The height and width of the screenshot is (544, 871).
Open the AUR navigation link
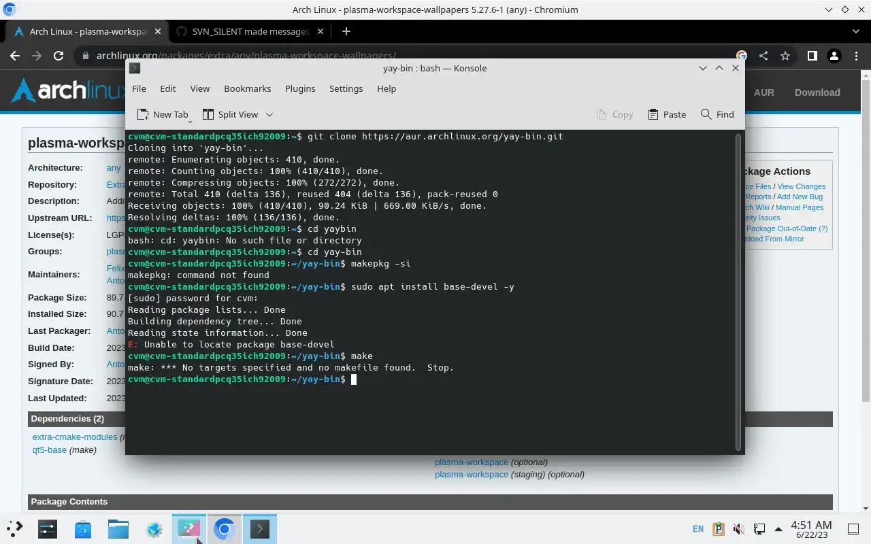(763, 92)
